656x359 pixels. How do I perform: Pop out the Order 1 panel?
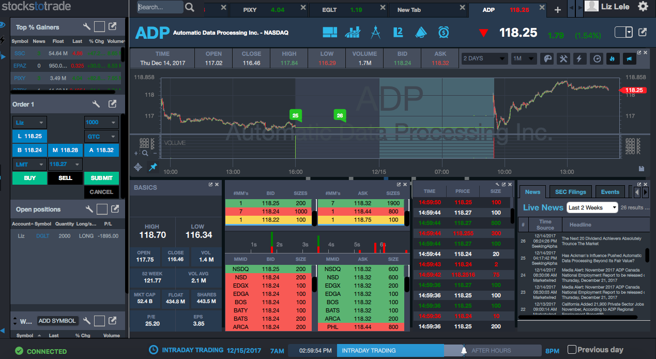[113, 104]
